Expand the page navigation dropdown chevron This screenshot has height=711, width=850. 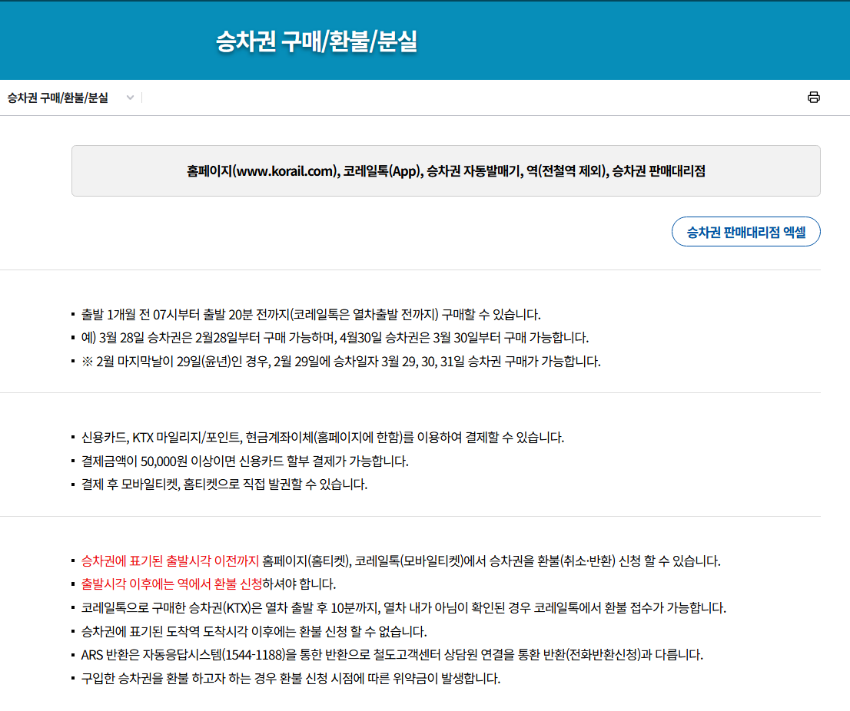(x=130, y=98)
